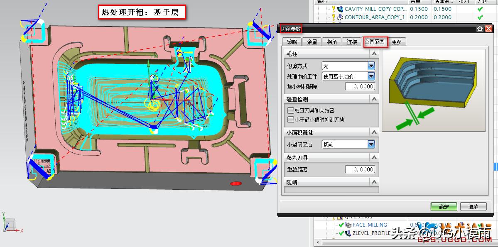Switch to the 更多 tab
The width and height of the screenshot is (498, 247).
(397, 42)
